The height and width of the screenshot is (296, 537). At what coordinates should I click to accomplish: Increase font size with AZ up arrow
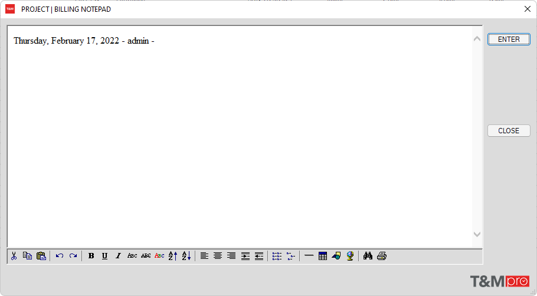click(173, 256)
